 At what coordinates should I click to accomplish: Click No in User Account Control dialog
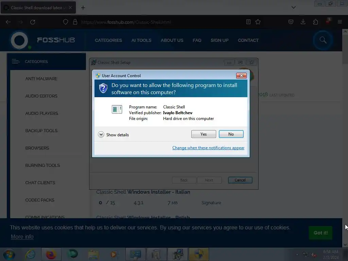point(231,134)
